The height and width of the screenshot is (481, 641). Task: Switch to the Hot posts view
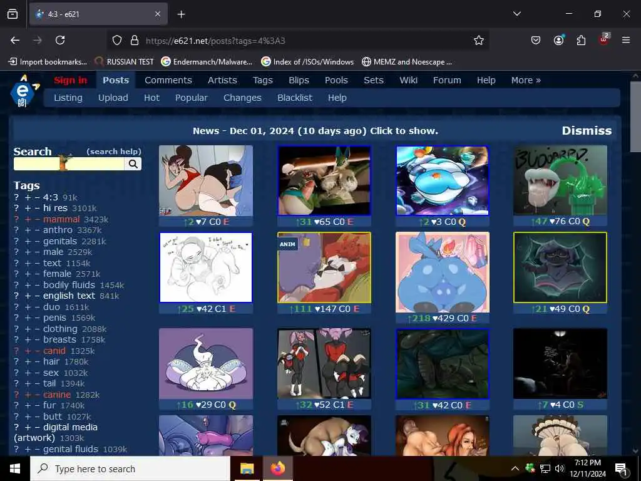point(151,98)
